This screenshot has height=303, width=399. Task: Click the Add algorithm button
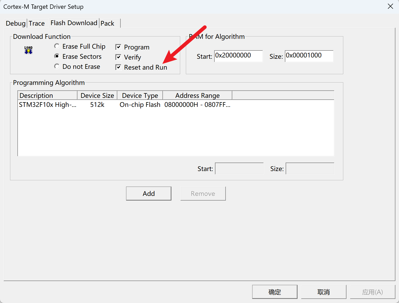(149, 194)
